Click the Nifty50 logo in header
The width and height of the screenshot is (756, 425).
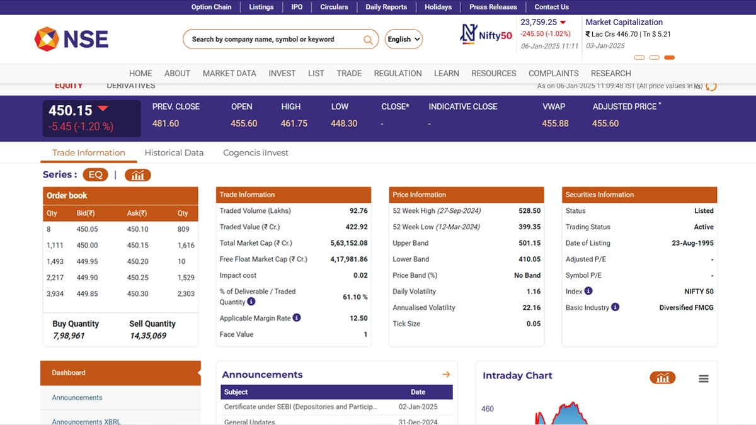486,35
